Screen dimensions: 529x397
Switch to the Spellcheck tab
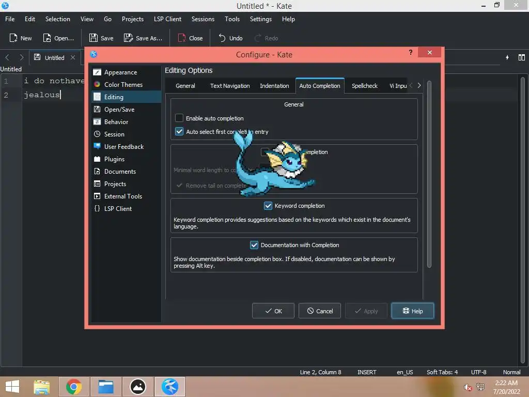point(365,86)
